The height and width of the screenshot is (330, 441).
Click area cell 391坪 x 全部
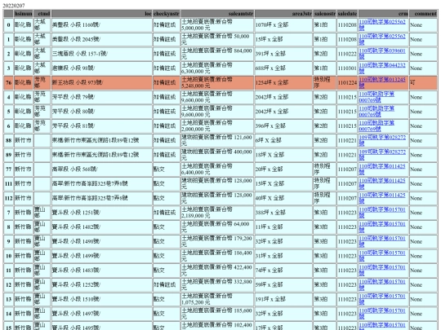283,54
